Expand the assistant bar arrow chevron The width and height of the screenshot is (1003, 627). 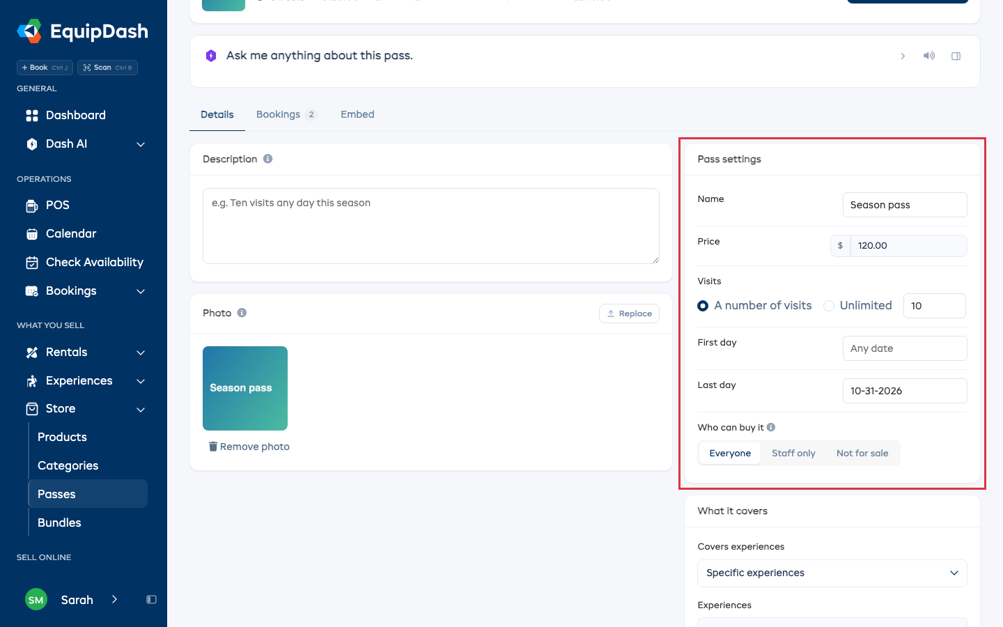click(x=903, y=56)
